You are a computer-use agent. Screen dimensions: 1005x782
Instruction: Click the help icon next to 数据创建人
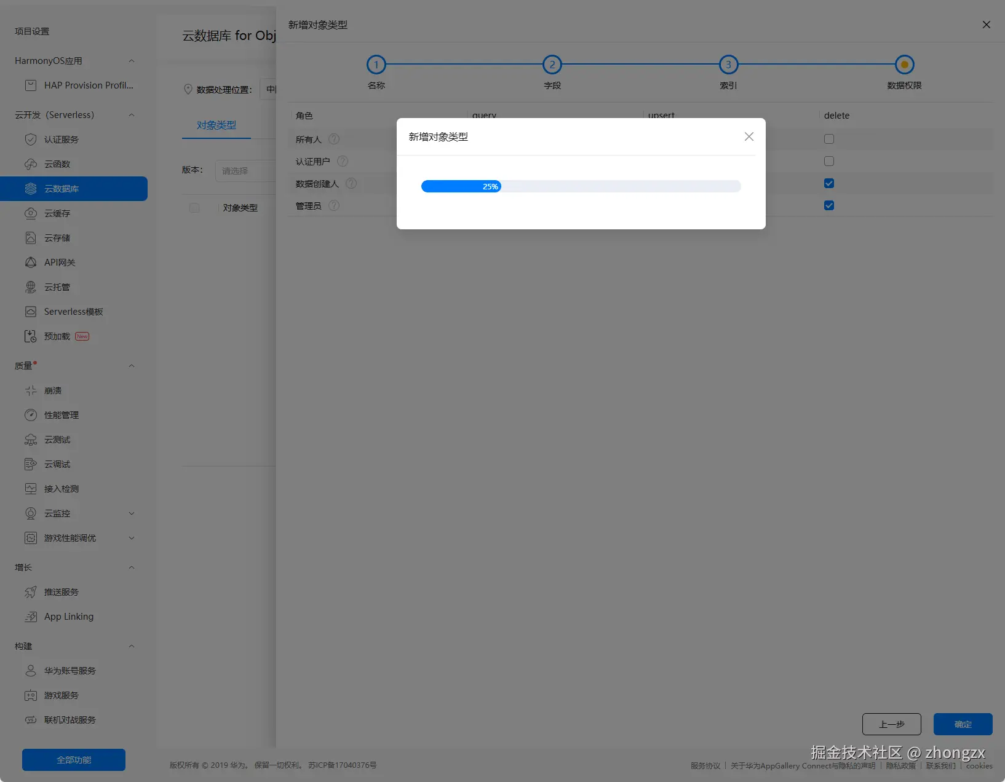(351, 183)
